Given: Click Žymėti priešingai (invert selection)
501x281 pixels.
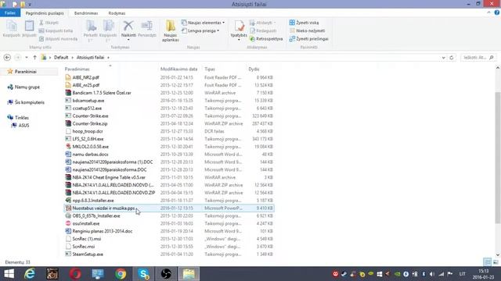Looking at the screenshot, I should (x=308, y=39).
